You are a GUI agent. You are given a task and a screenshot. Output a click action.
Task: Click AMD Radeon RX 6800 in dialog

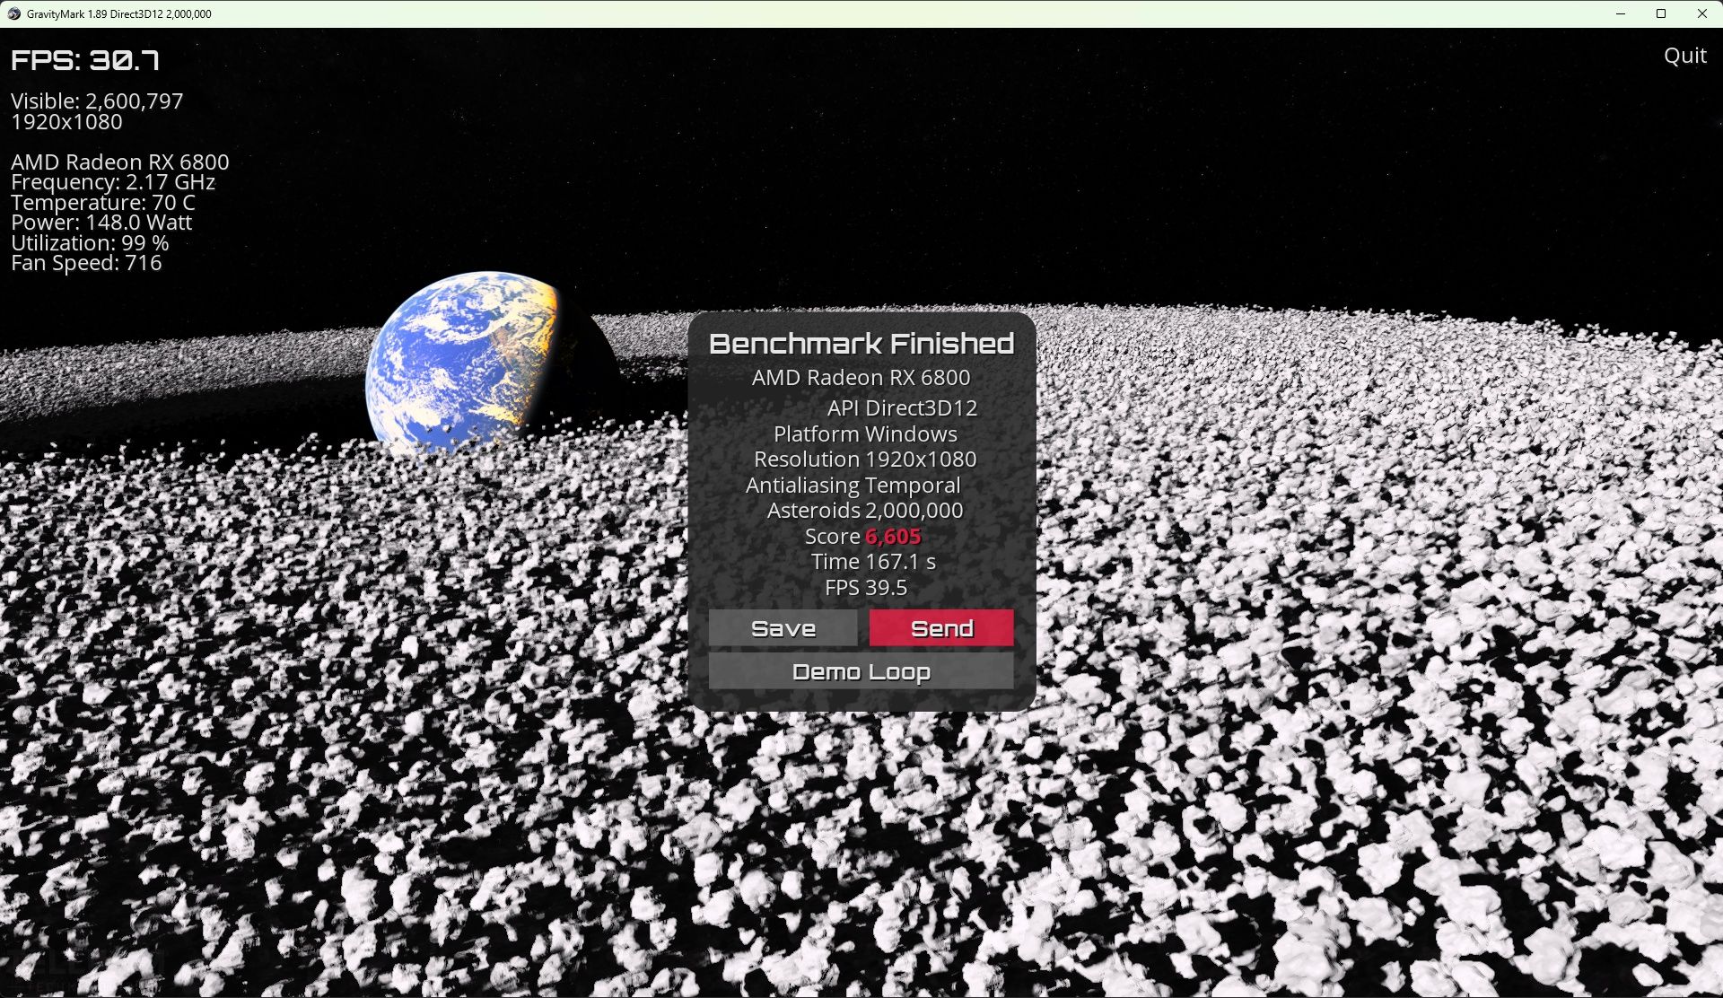tap(861, 378)
